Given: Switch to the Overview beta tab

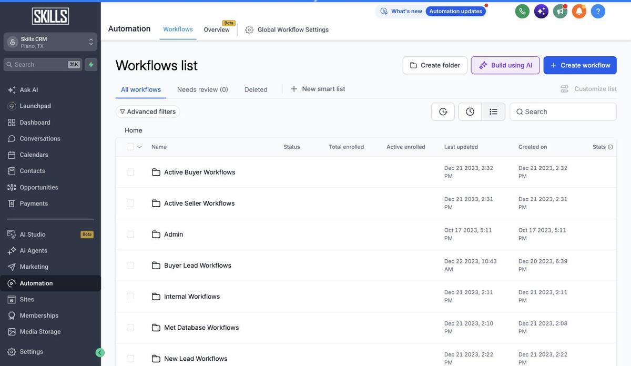Looking at the screenshot, I should point(217,30).
